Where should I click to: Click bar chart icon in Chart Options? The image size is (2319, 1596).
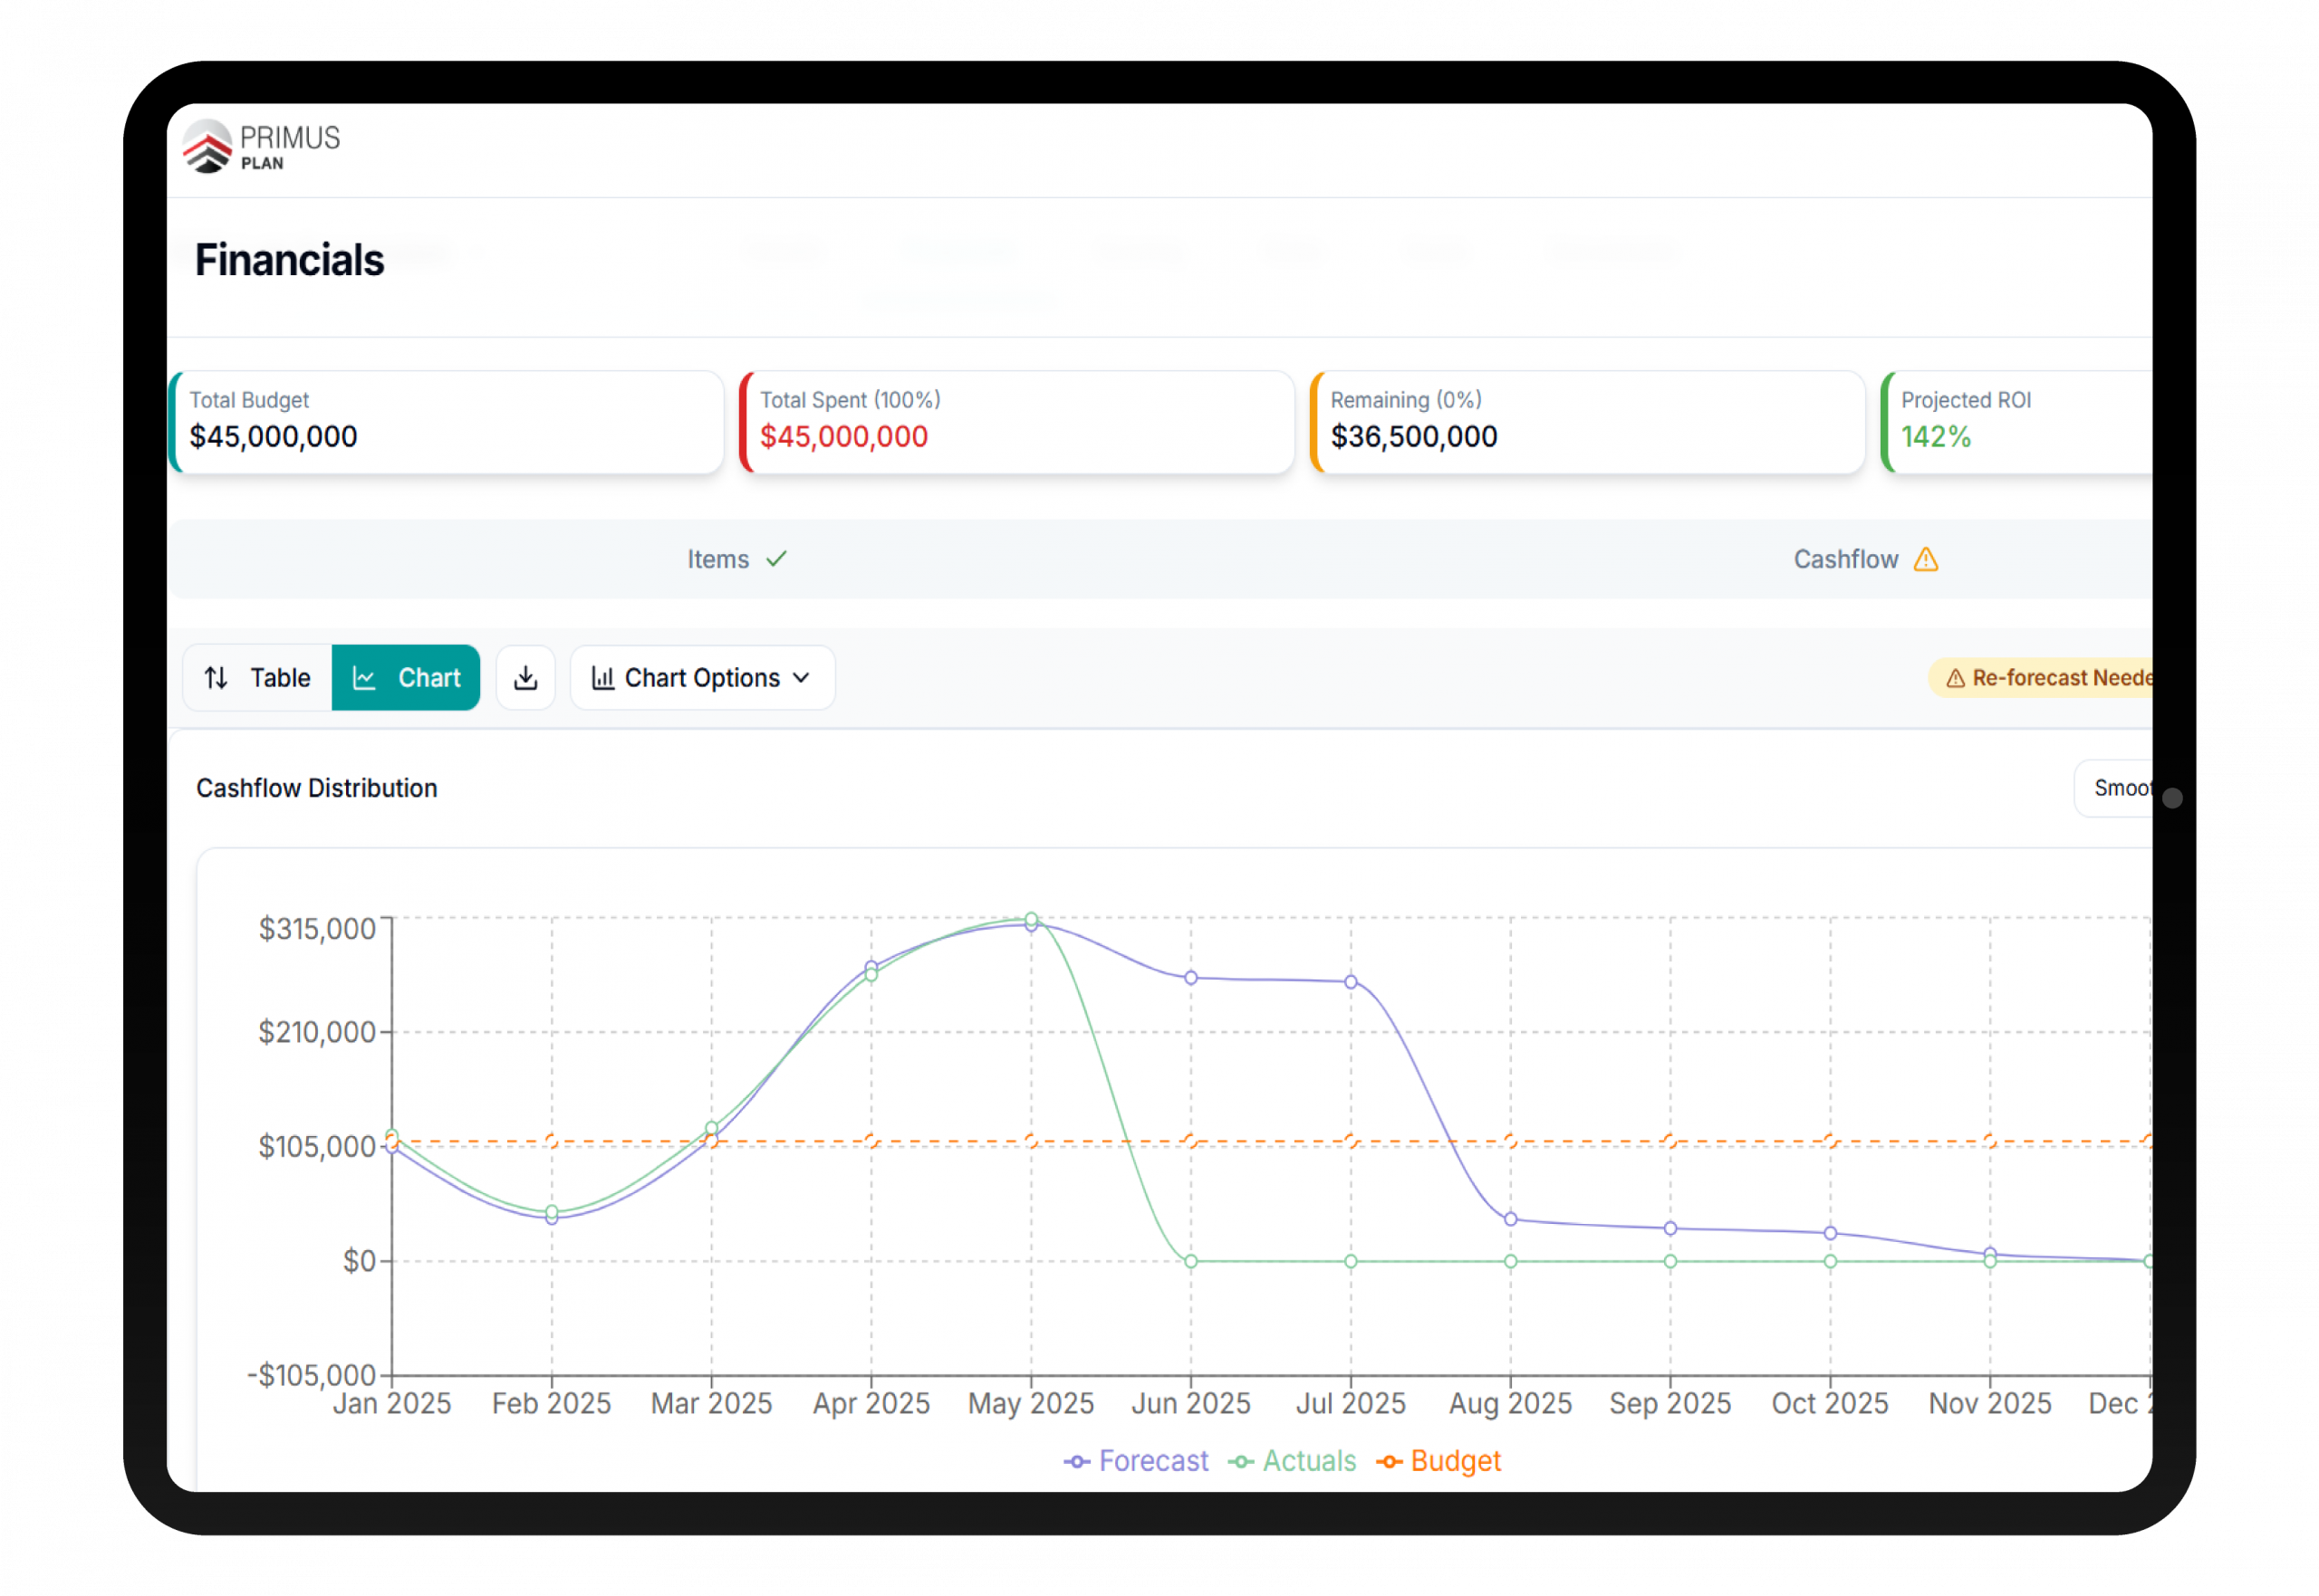[602, 678]
